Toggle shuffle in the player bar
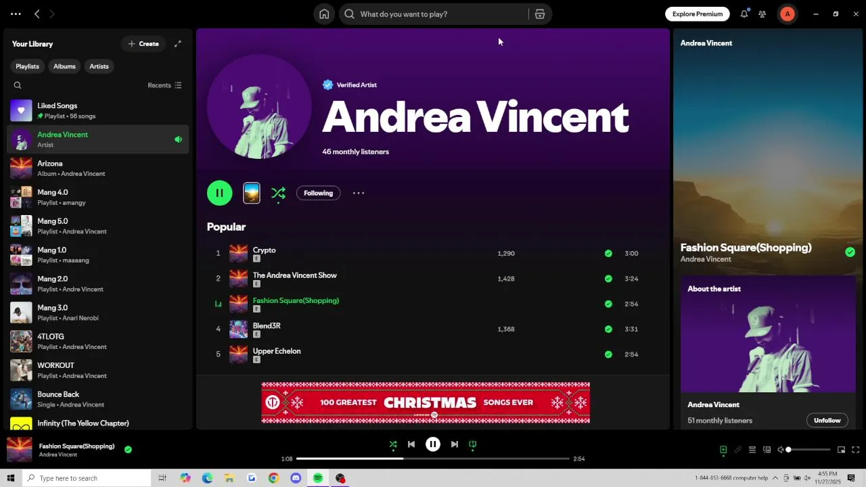866x487 pixels. coord(393,444)
